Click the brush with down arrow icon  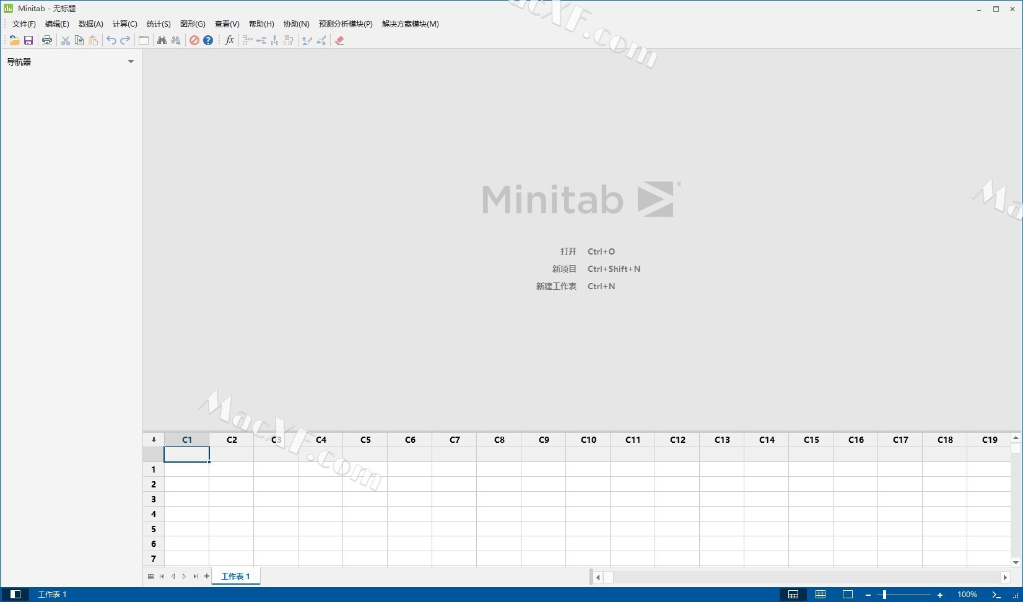click(x=321, y=40)
